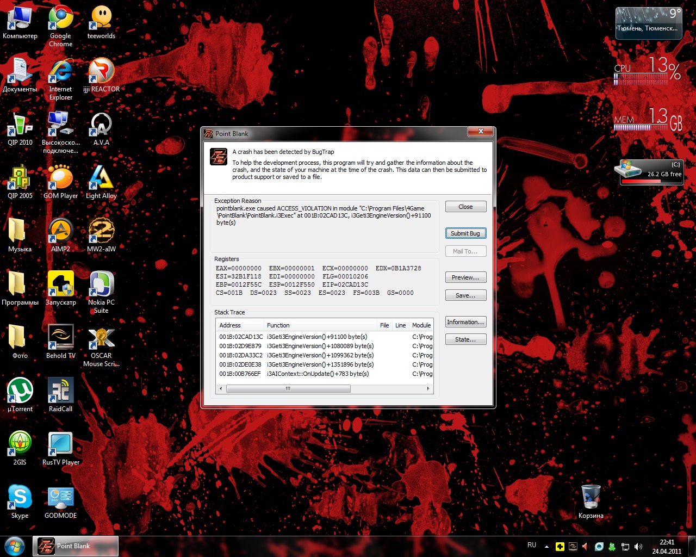Open the RaidCall desktop shortcut

tap(61, 392)
